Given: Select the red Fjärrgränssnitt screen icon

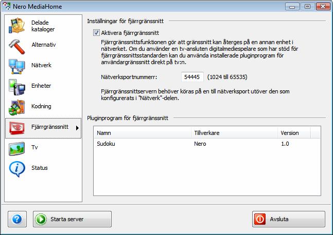Looking at the screenshot, I should point(17,128).
